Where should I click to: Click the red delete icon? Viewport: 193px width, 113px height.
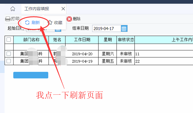[69, 19]
